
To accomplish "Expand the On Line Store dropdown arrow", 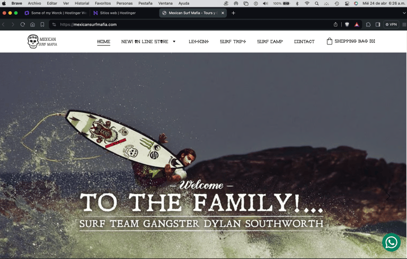I will [174, 41].
